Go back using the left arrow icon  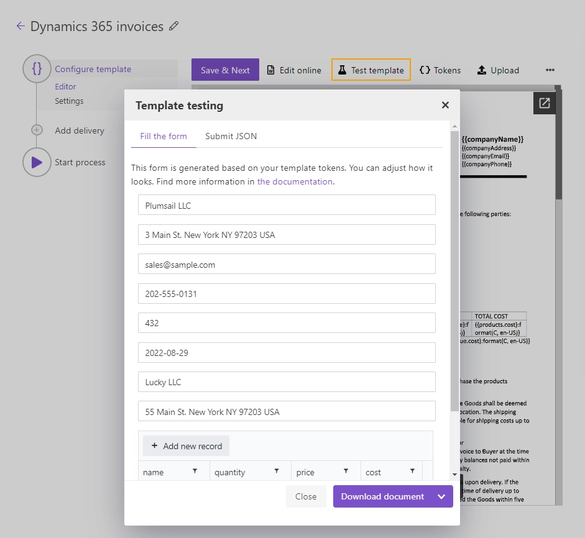tap(21, 25)
